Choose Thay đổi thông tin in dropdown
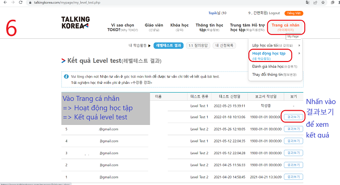340x185 pixels. pyautogui.click(x=274, y=74)
